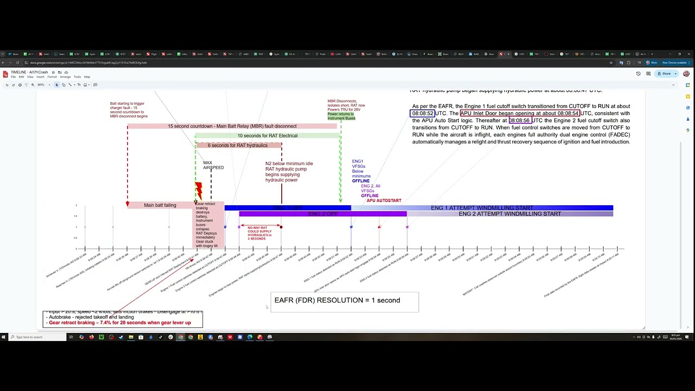695x391 pixels.
Task: Open the Arrange menu
Action: 65,77
